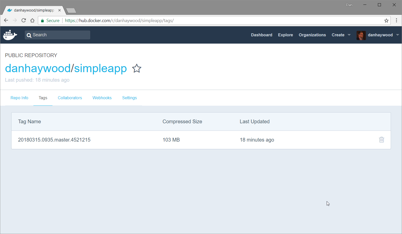This screenshot has width=402, height=234.
Task: Navigate to Organizations page
Action: click(312, 35)
